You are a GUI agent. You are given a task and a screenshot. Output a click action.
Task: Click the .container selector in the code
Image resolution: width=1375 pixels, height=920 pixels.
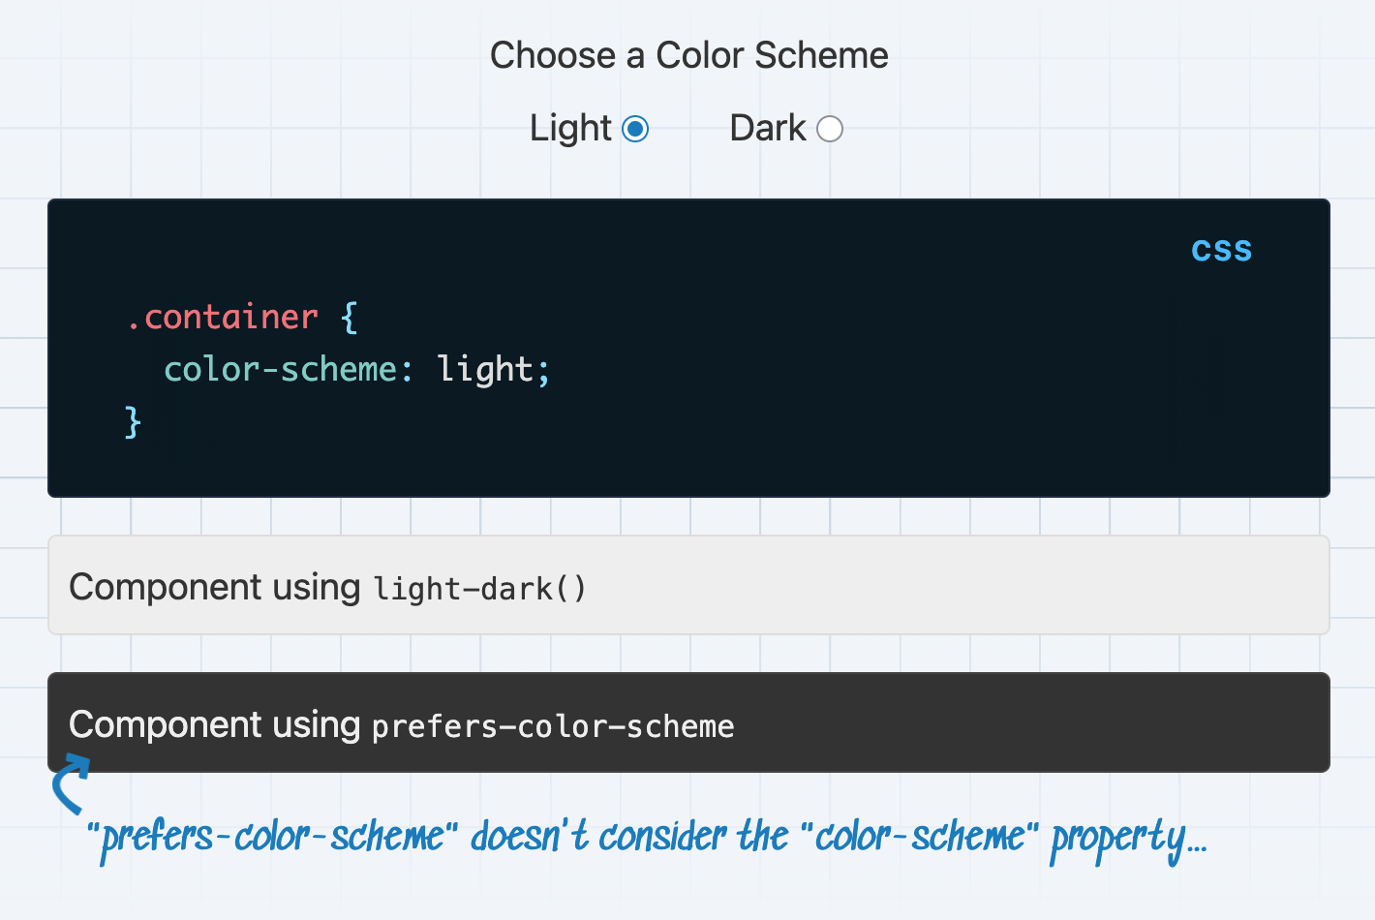(x=224, y=317)
